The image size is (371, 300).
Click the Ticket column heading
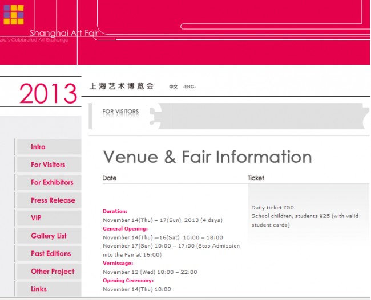coord(256,178)
